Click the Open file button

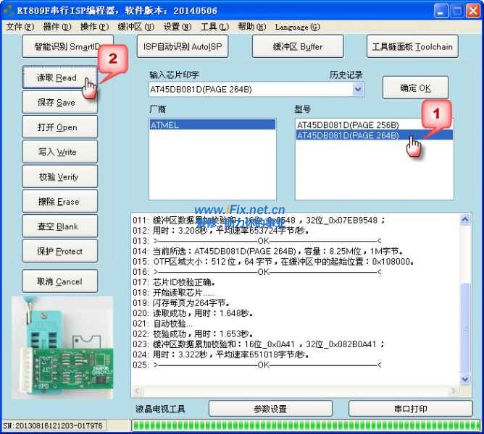58,127
